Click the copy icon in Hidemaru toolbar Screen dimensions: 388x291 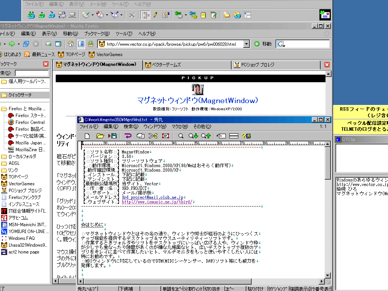coord(140,136)
